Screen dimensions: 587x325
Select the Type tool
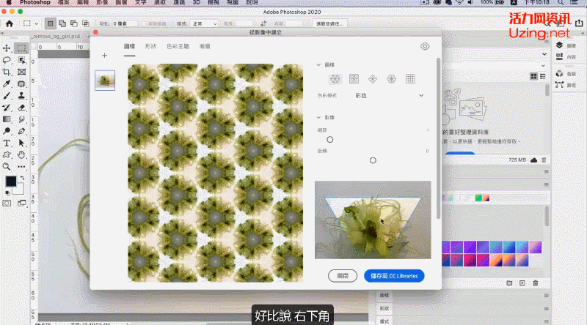7,143
